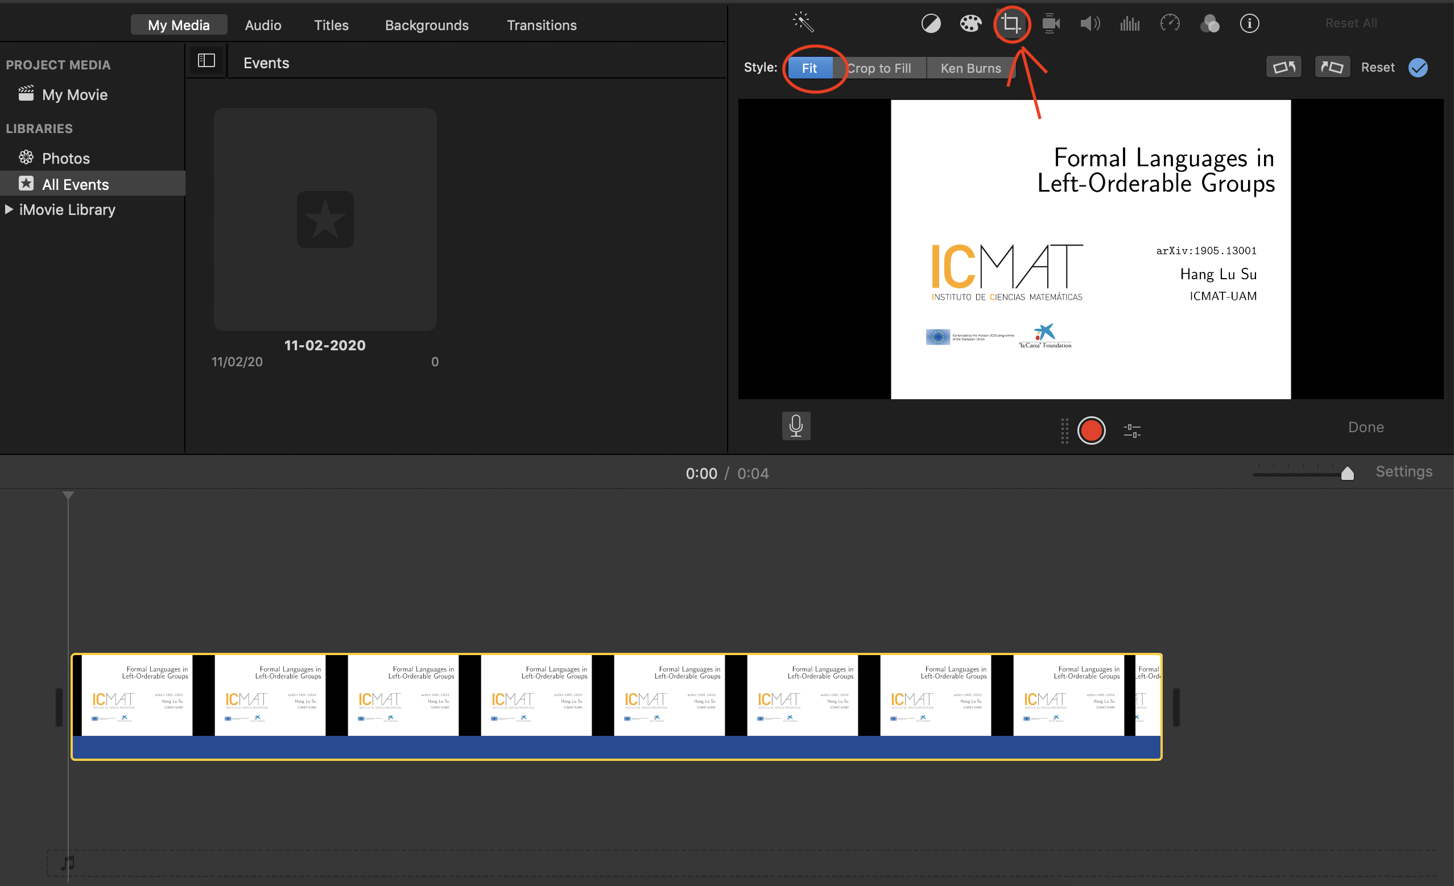Open the noise reduction equalizer tool

click(1130, 23)
